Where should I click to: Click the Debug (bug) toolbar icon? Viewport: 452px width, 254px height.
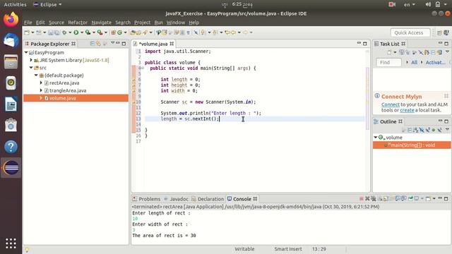coord(64,32)
